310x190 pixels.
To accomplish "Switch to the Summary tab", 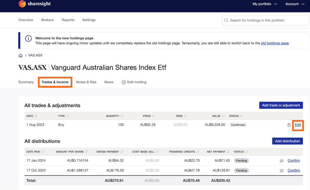I will (26, 82).
